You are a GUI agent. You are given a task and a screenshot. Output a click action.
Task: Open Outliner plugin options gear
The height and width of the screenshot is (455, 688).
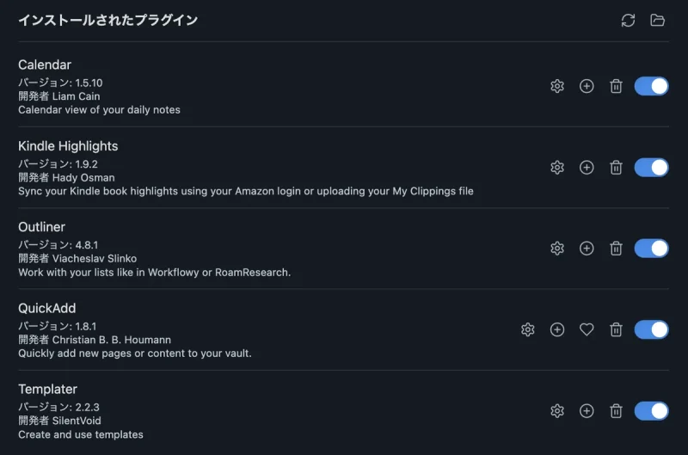click(557, 249)
